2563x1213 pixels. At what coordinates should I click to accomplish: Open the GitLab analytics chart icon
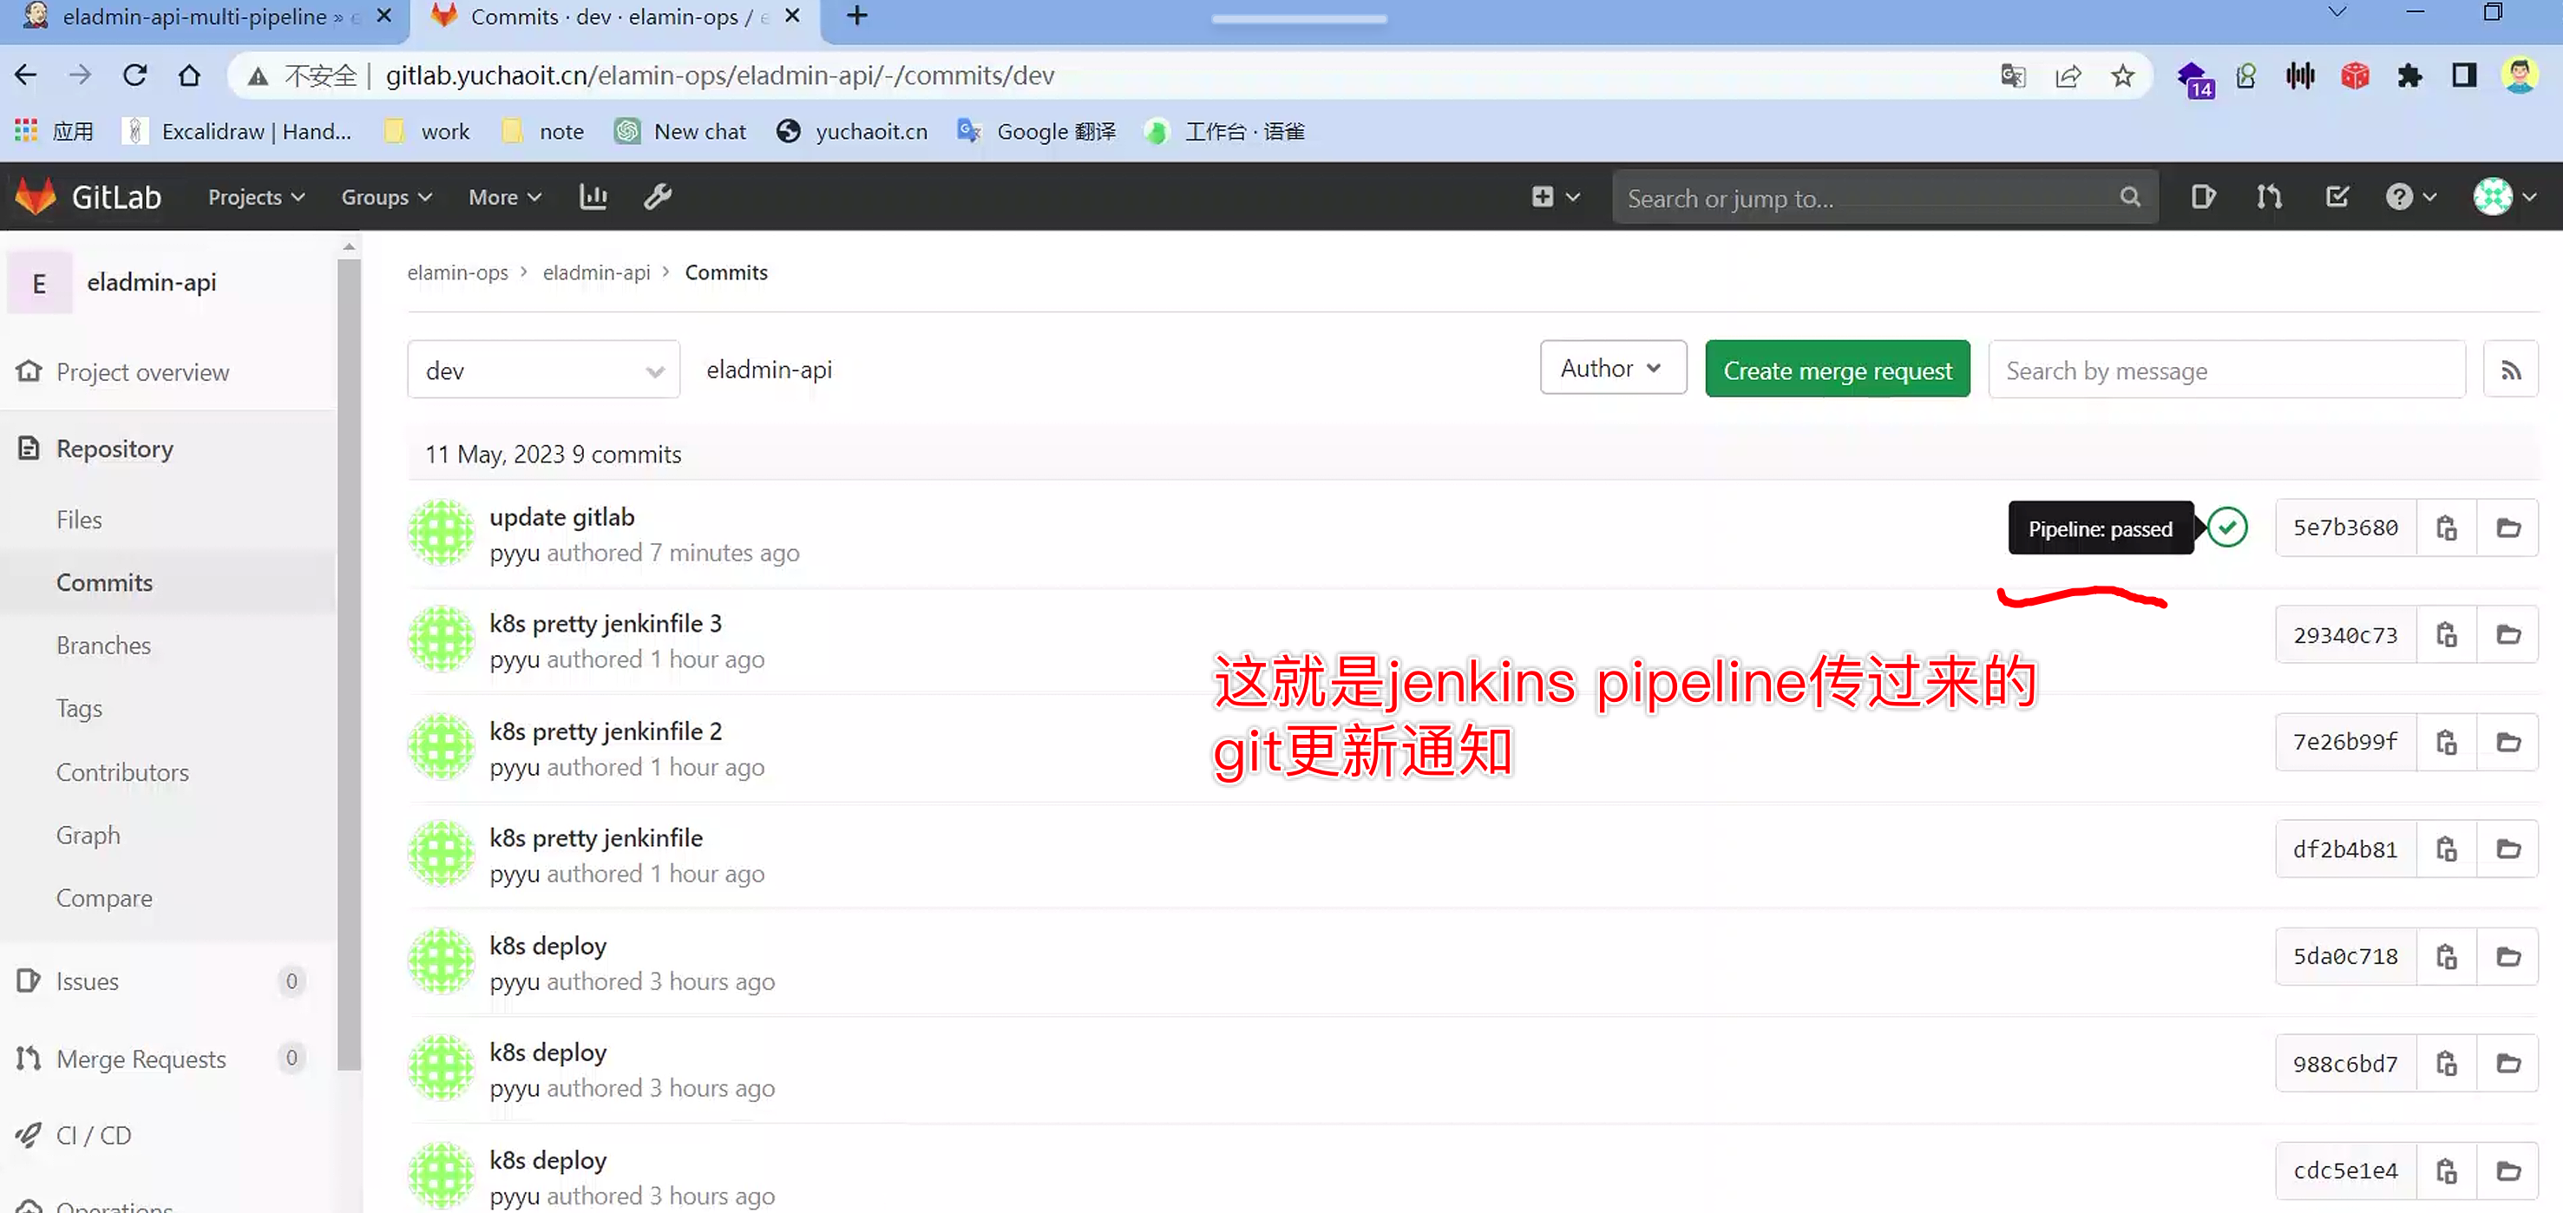593,197
